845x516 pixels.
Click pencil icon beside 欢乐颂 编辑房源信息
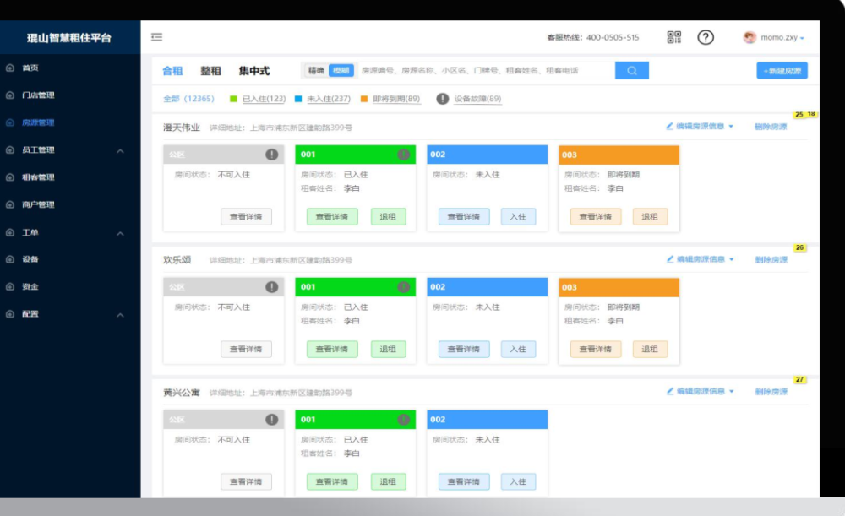pyautogui.click(x=670, y=259)
